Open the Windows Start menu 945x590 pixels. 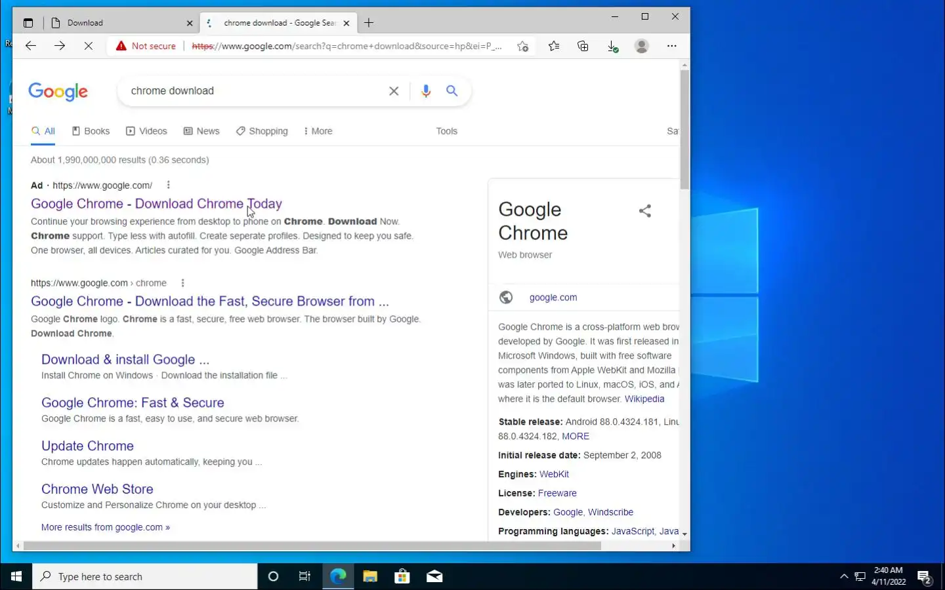(x=16, y=577)
